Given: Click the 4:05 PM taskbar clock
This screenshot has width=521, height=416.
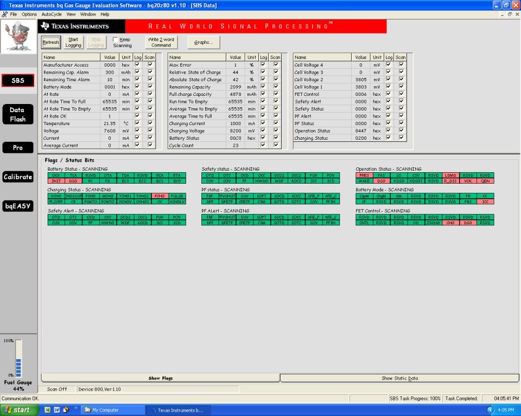Looking at the screenshot, I should click(506, 411).
